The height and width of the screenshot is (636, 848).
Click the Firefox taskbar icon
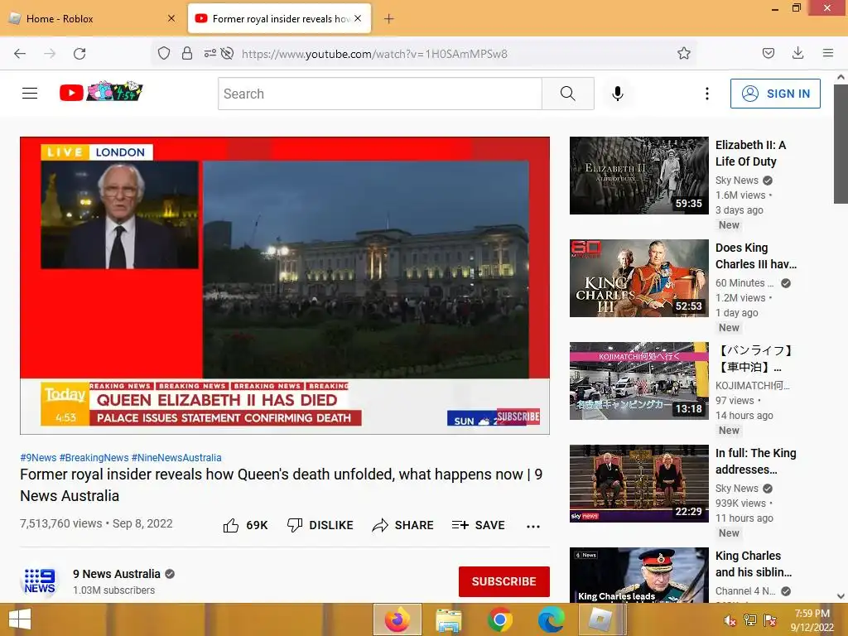click(x=397, y=619)
